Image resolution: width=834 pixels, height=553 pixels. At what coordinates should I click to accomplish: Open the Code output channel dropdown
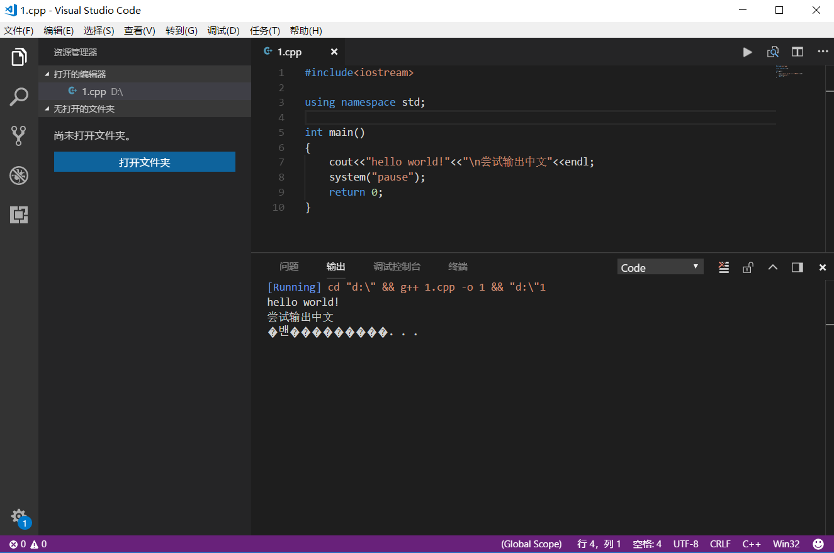(660, 267)
